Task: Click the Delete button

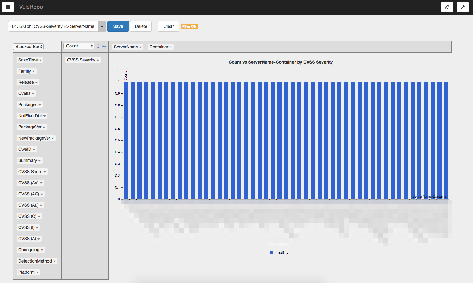Action: pos(141,26)
